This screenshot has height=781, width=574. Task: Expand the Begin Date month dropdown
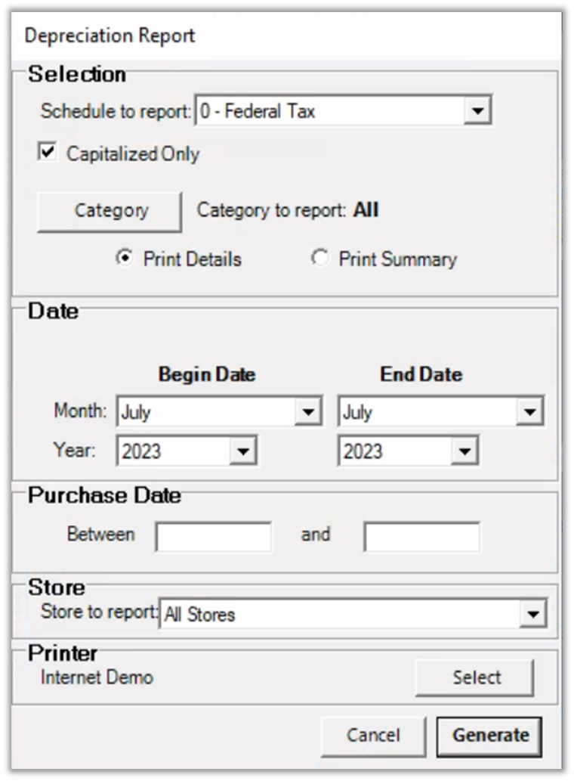[307, 413]
